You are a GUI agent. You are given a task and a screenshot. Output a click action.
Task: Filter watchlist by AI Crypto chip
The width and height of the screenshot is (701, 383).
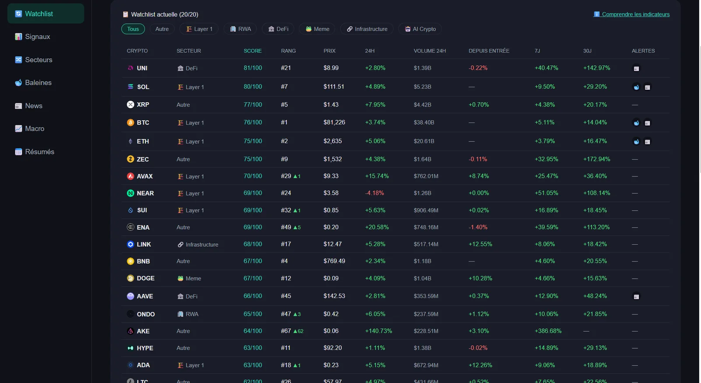click(x=420, y=29)
